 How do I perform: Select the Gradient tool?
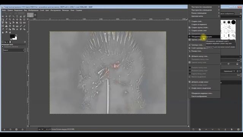tap(17, 26)
